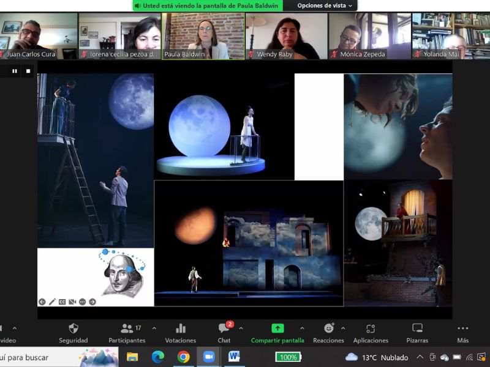Toggle slide CC subtitles
The width and height of the screenshot is (490, 367).
(x=62, y=302)
